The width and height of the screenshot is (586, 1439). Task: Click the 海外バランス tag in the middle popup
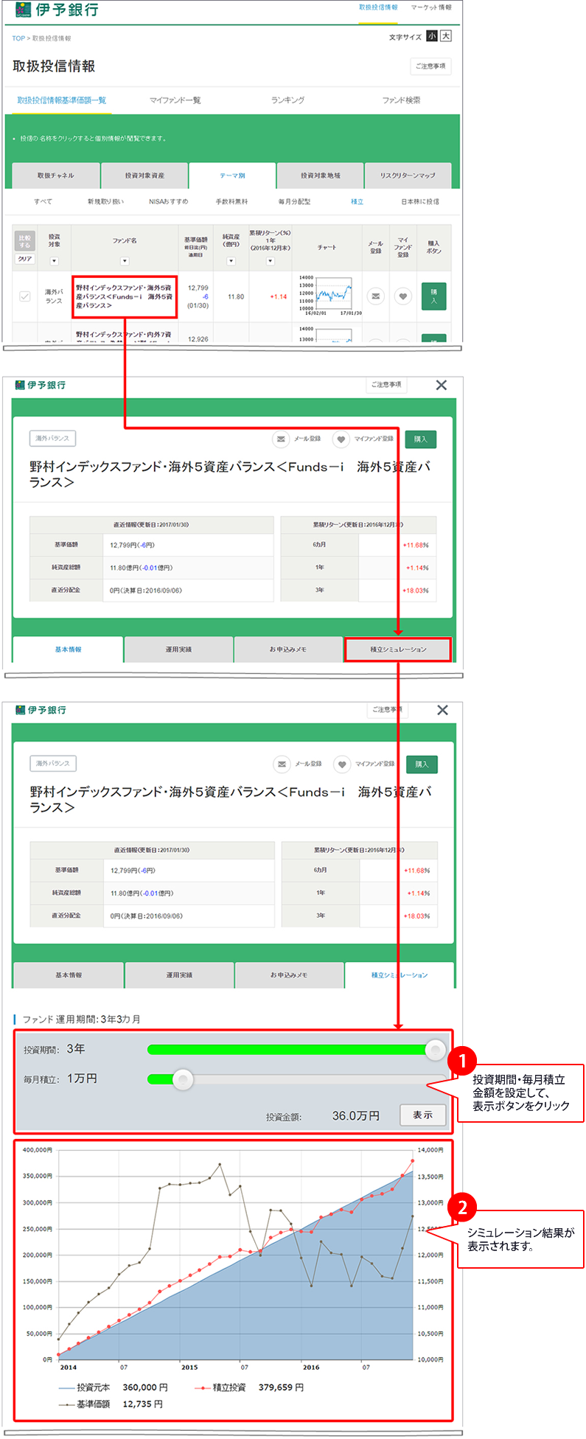click(52, 439)
